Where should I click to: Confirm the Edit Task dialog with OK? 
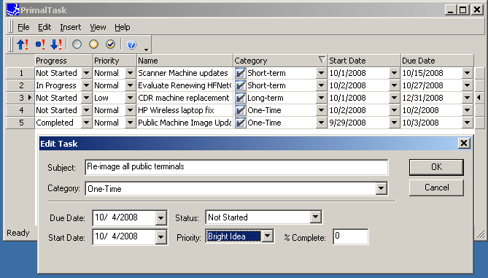point(436,167)
